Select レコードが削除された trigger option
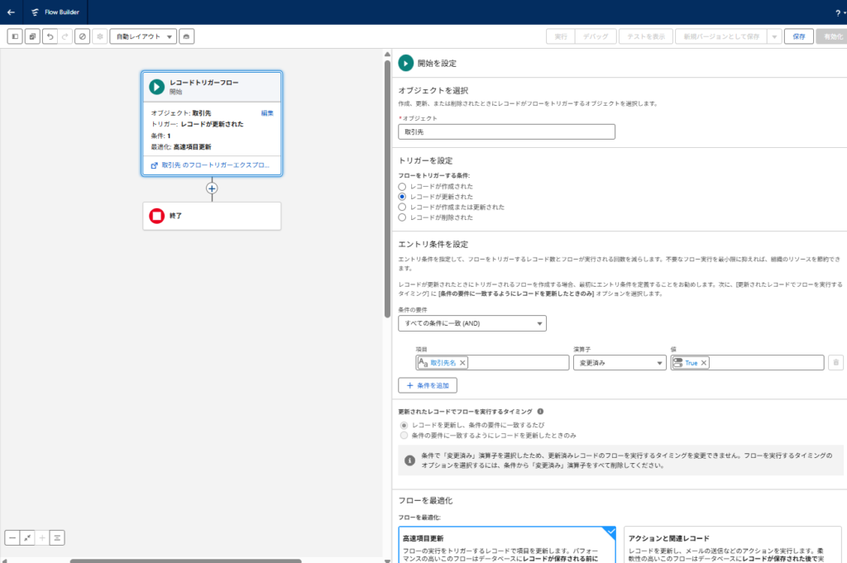847x563 pixels. point(402,217)
